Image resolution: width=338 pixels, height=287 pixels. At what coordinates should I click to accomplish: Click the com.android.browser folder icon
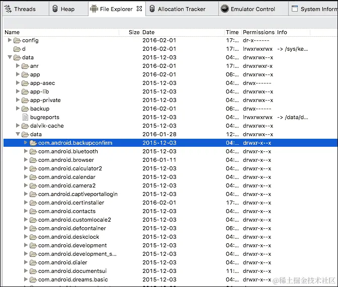point(33,160)
